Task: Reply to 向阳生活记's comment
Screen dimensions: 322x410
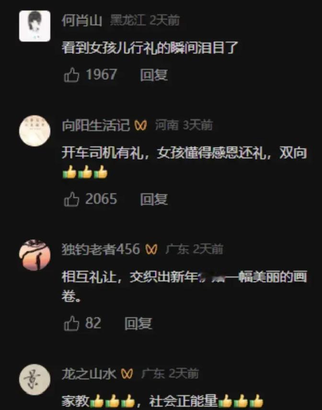Action: [x=154, y=199]
